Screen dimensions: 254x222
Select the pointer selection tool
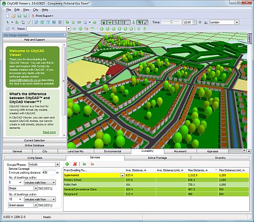(8, 22)
